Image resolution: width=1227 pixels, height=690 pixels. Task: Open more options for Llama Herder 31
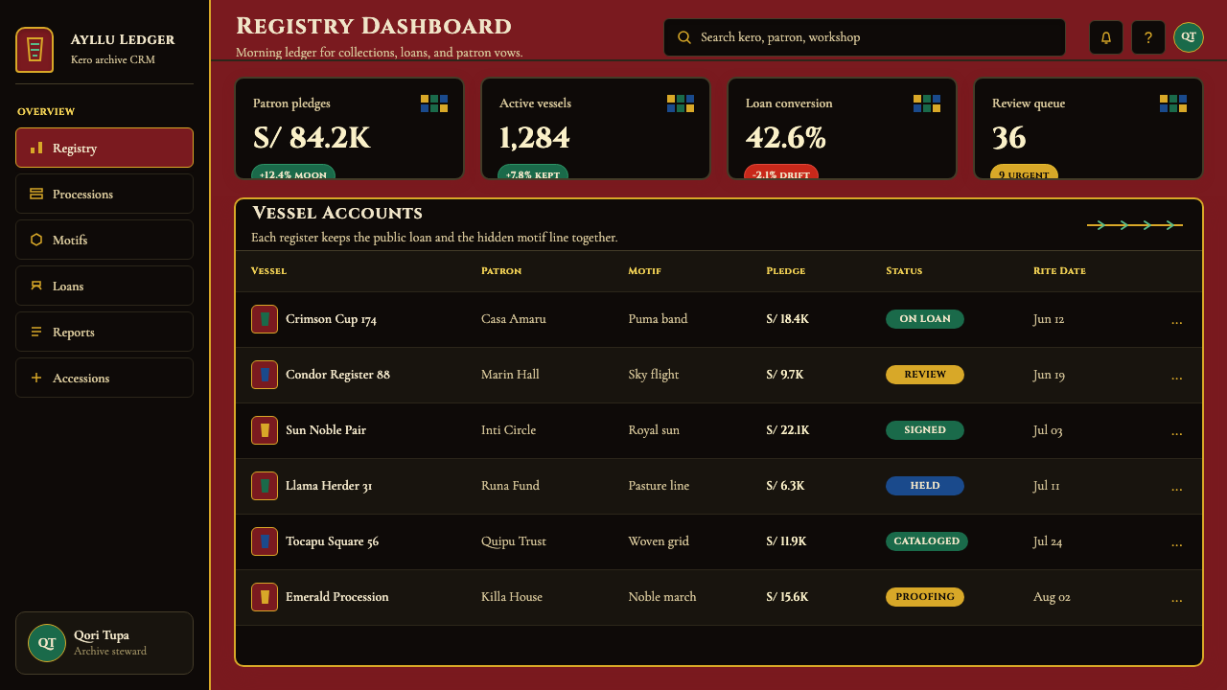click(1177, 487)
